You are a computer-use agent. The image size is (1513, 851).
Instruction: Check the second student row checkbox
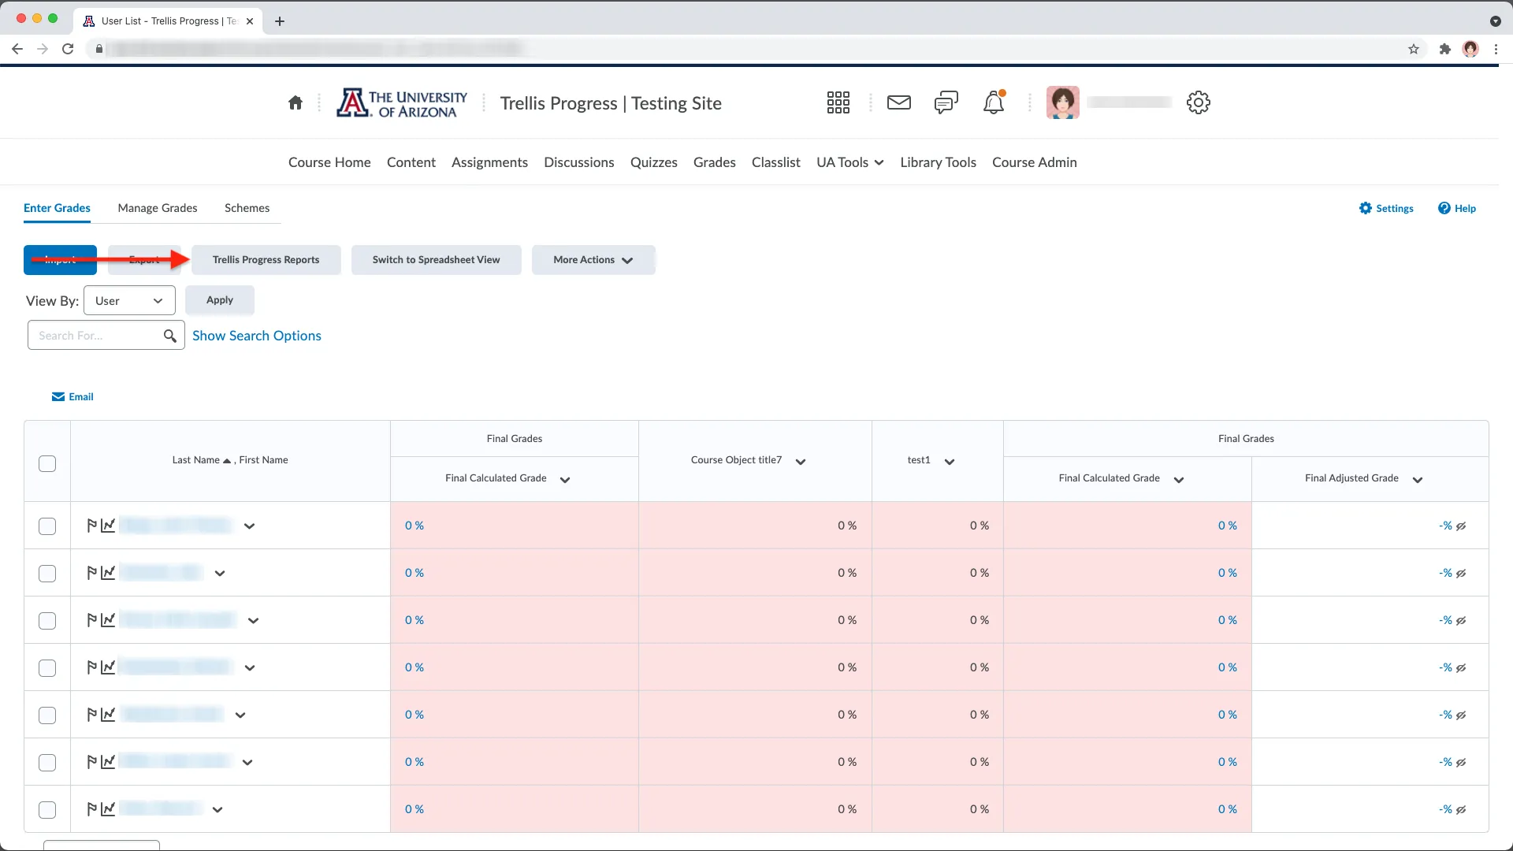[x=47, y=574]
